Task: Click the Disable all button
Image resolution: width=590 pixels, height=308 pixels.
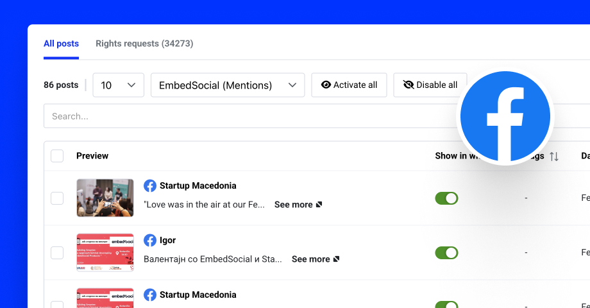Action: tap(430, 85)
